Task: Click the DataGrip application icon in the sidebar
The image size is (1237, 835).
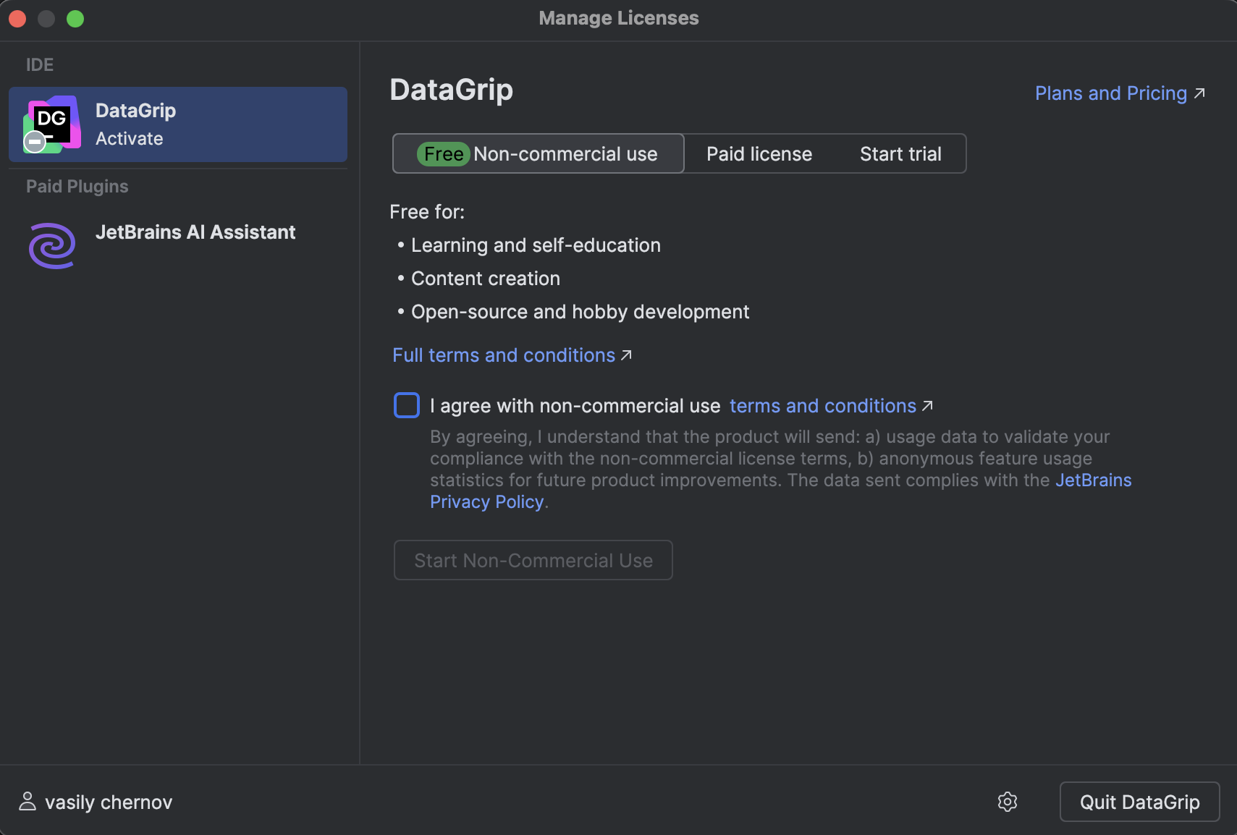Action: [x=51, y=123]
